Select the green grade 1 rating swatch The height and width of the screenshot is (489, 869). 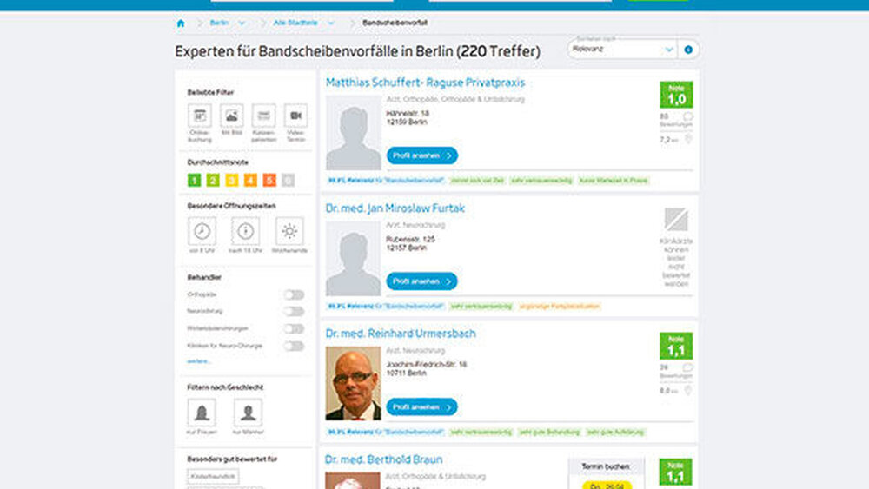tap(194, 181)
